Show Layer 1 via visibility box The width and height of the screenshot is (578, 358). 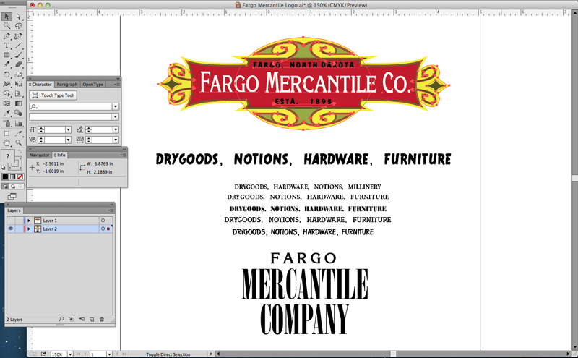pyautogui.click(x=10, y=221)
